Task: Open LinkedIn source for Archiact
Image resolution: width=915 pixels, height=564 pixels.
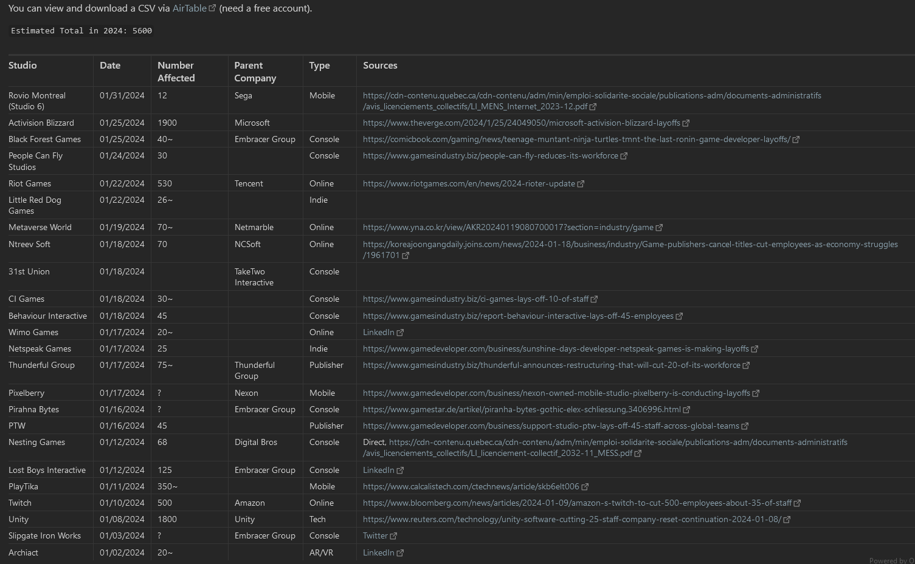Action: tap(378, 552)
